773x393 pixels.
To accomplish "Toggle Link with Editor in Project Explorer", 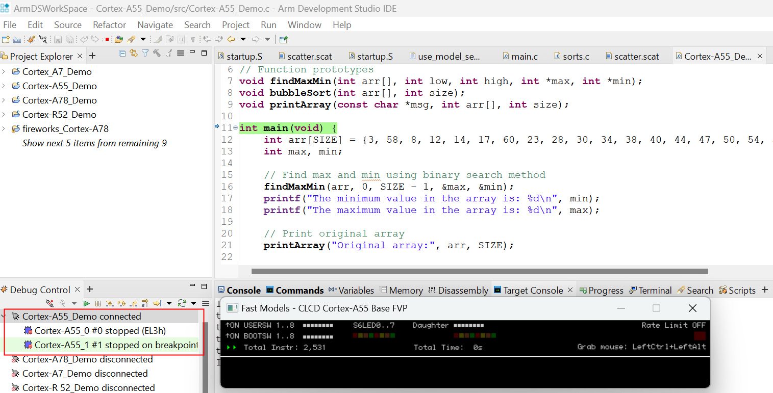I will click(x=134, y=54).
